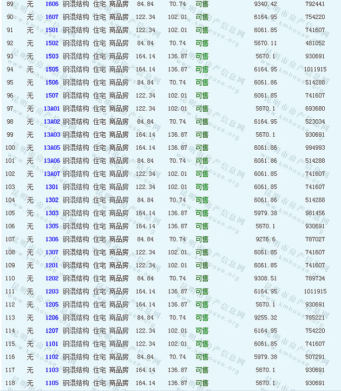The height and width of the screenshot is (391, 341).
Task: Open room 13A07 details
Action: (52, 174)
